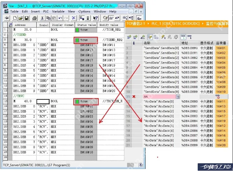Open the dropdown button beside the AA name field
The height and width of the screenshot is (171, 233).
coord(178,96)
